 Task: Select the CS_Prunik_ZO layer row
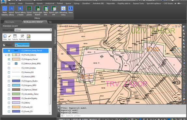[26, 112]
